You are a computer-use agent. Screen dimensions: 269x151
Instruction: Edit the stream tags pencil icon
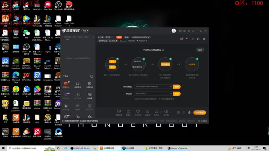point(149,37)
